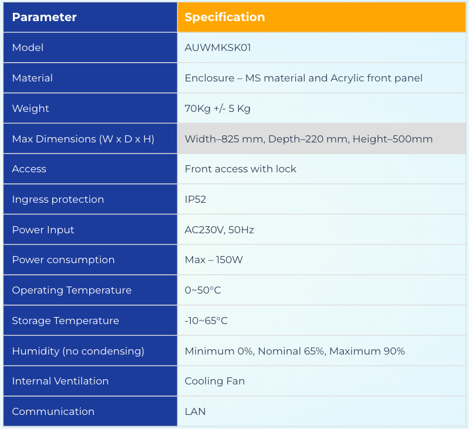This screenshot has height=429, width=469.
Task: Select the Max Dimensions (W x D x H) cell
Action: click(83, 139)
